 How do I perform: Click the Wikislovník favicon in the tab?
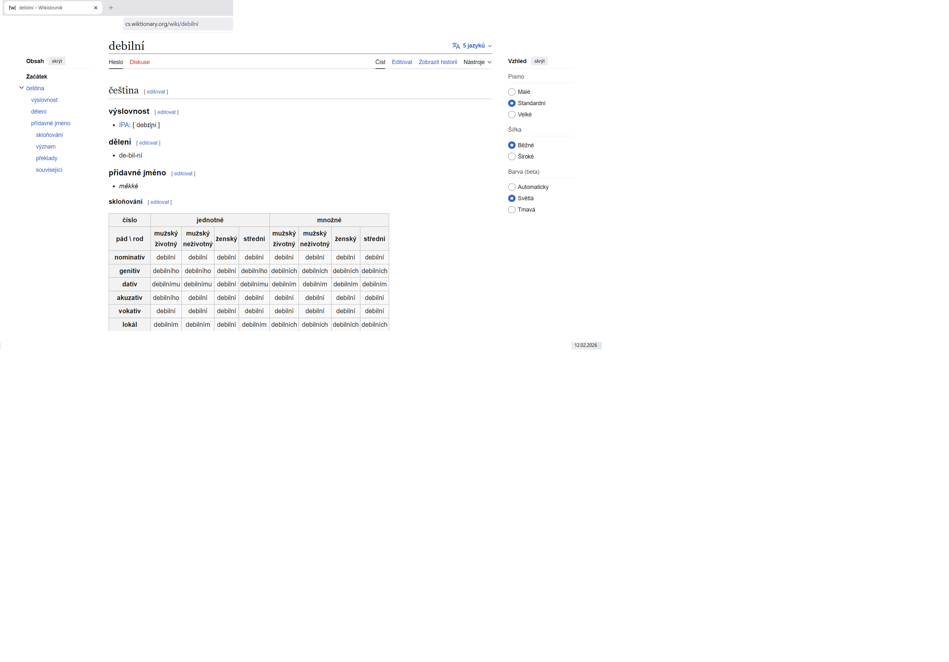pyautogui.click(x=12, y=8)
